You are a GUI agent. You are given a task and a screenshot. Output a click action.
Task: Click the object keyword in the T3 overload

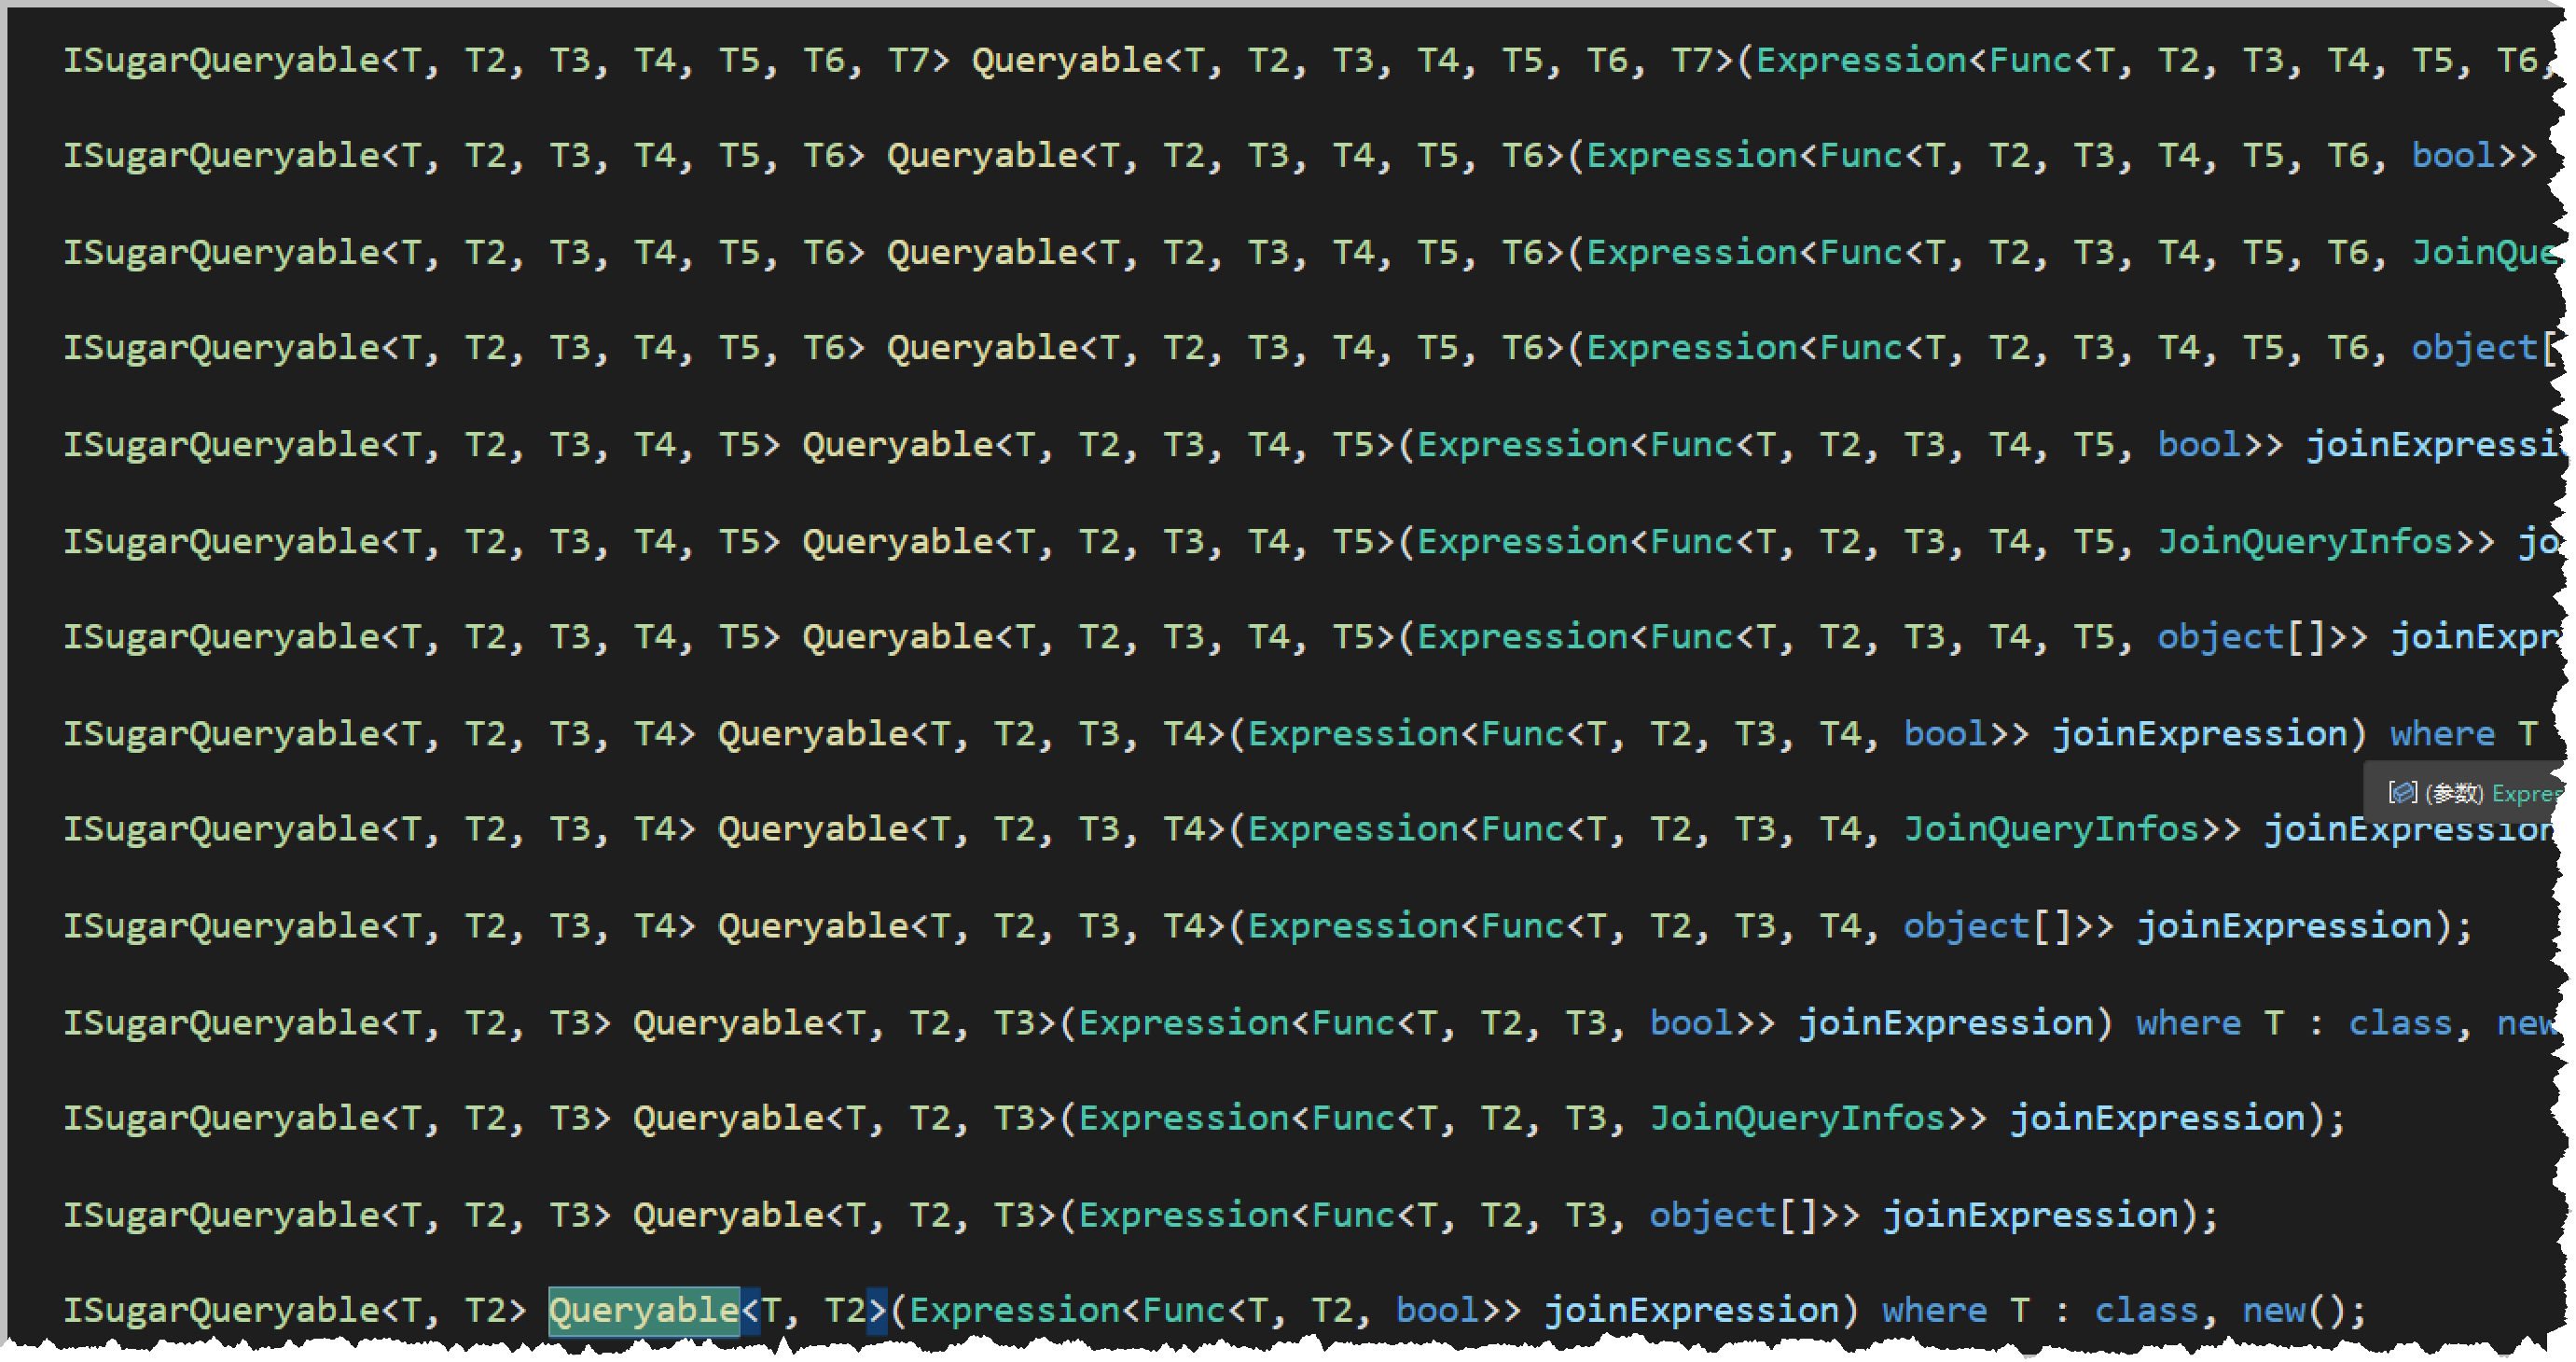point(1711,1214)
